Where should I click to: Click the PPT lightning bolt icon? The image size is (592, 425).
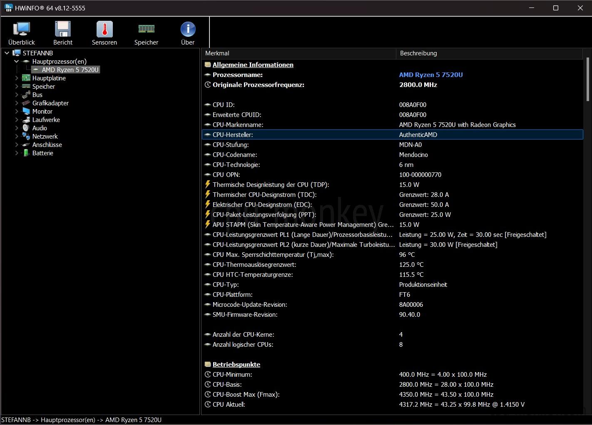[208, 214]
